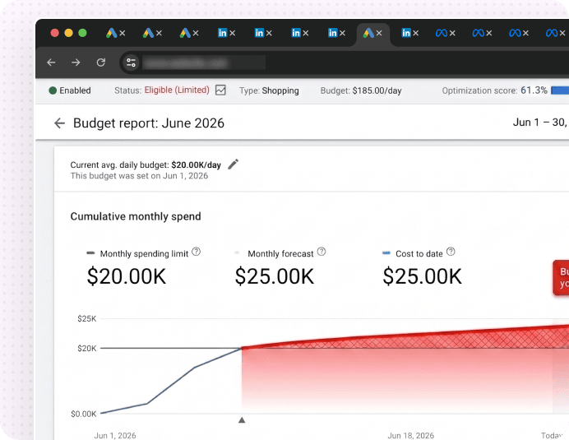The width and height of the screenshot is (569, 440).
Task: Go back in browser history
Action: (x=51, y=63)
